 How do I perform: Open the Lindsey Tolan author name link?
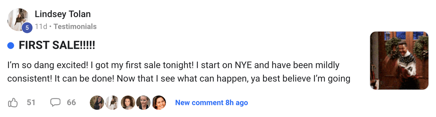click(x=62, y=14)
